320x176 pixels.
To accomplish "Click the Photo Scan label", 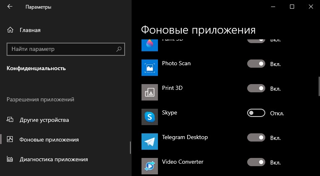I will [x=176, y=63].
